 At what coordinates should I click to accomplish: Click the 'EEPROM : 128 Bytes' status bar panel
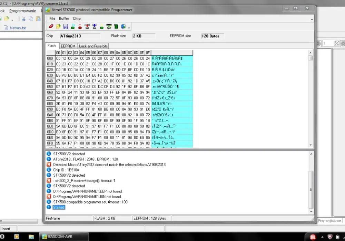(x=152, y=218)
